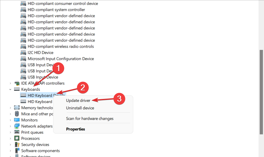Screen dimensions: 264x157
Task: Click the Monitors category icon
Action: coord(17,120)
